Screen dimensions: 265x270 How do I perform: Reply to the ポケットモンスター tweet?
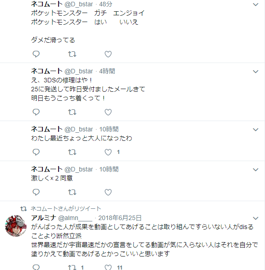point(36,54)
